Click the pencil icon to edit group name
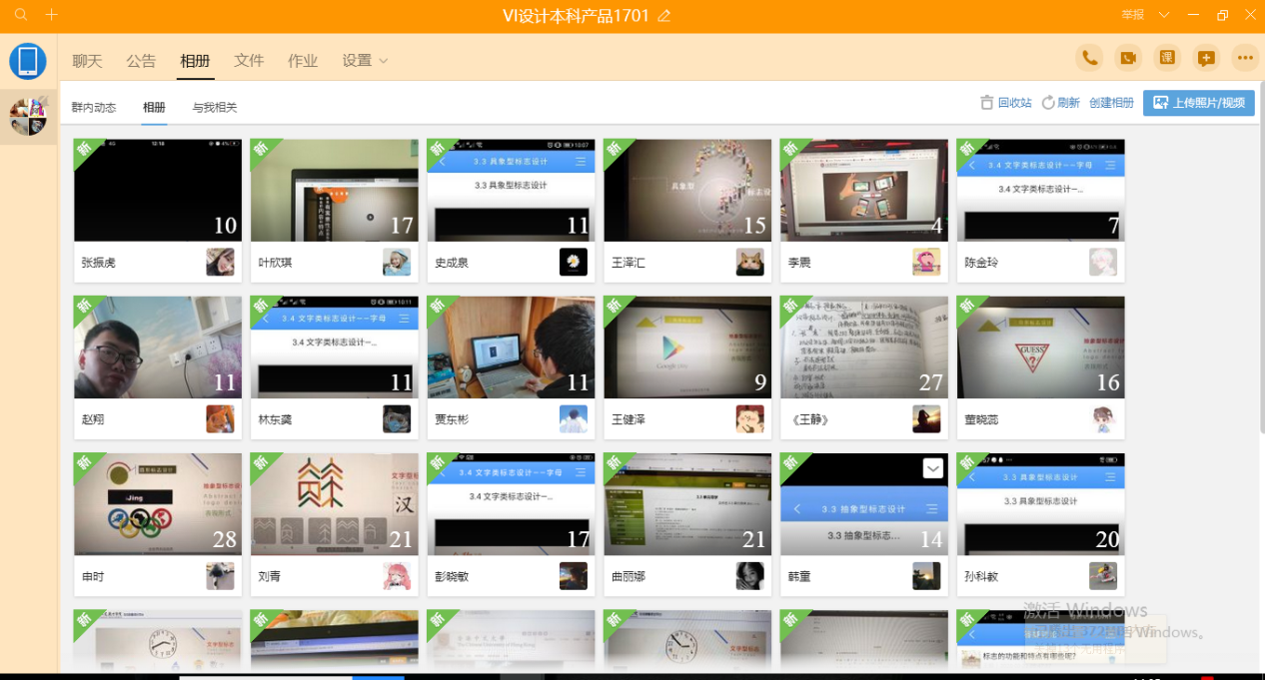This screenshot has height=680, width=1265. tap(663, 16)
